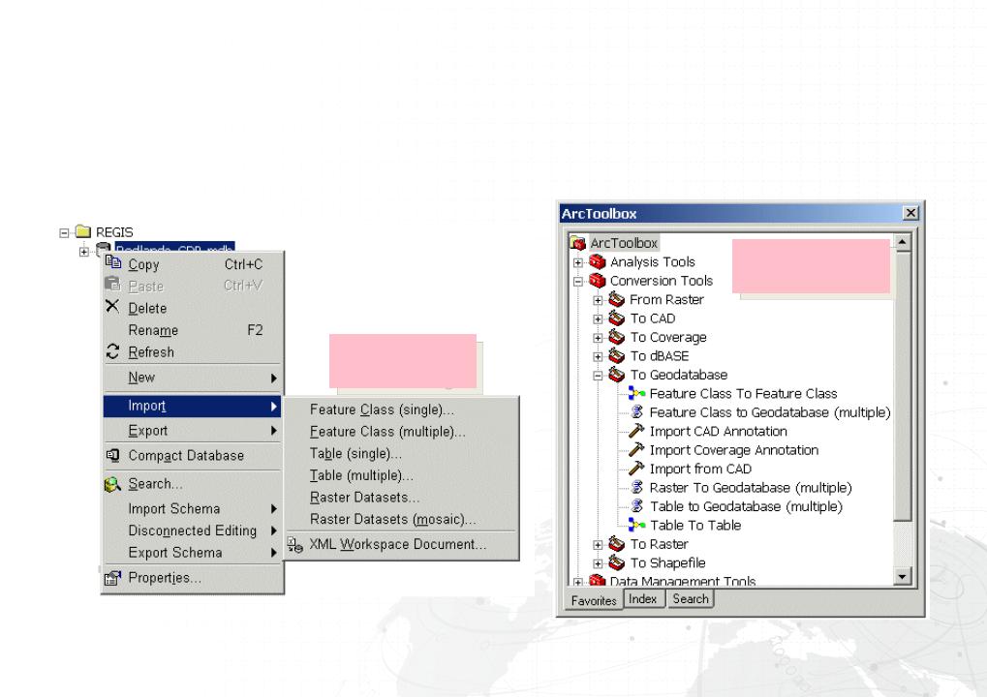The height and width of the screenshot is (697, 987).
Task: Click the Properties icon
Action: (x=112, y=578)
